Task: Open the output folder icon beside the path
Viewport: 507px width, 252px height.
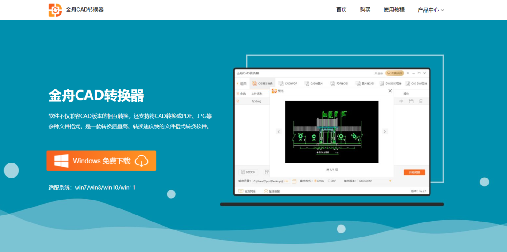Action: tap(294, 181)
